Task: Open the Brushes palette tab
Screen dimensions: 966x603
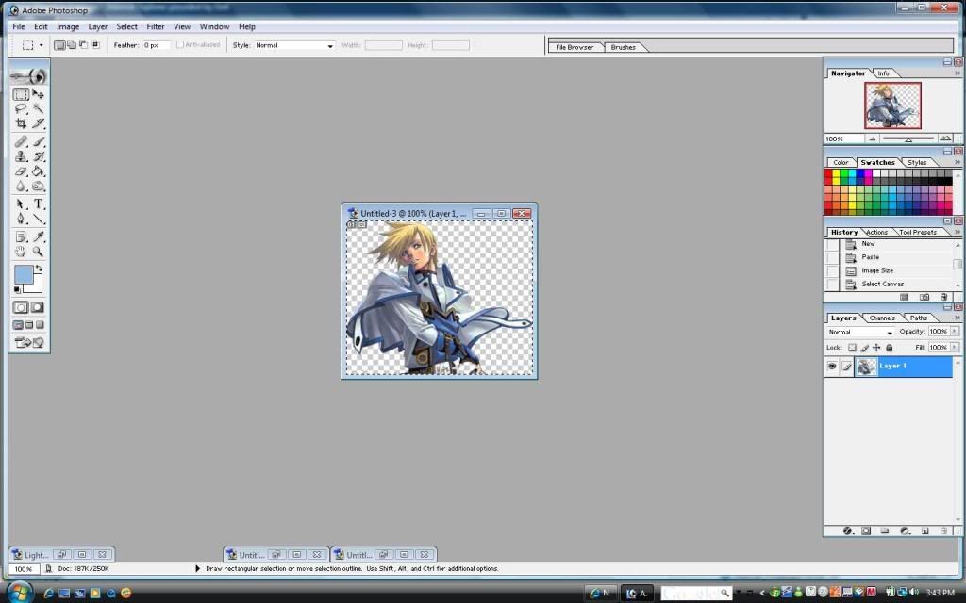Action: click(x=623, y=47)
